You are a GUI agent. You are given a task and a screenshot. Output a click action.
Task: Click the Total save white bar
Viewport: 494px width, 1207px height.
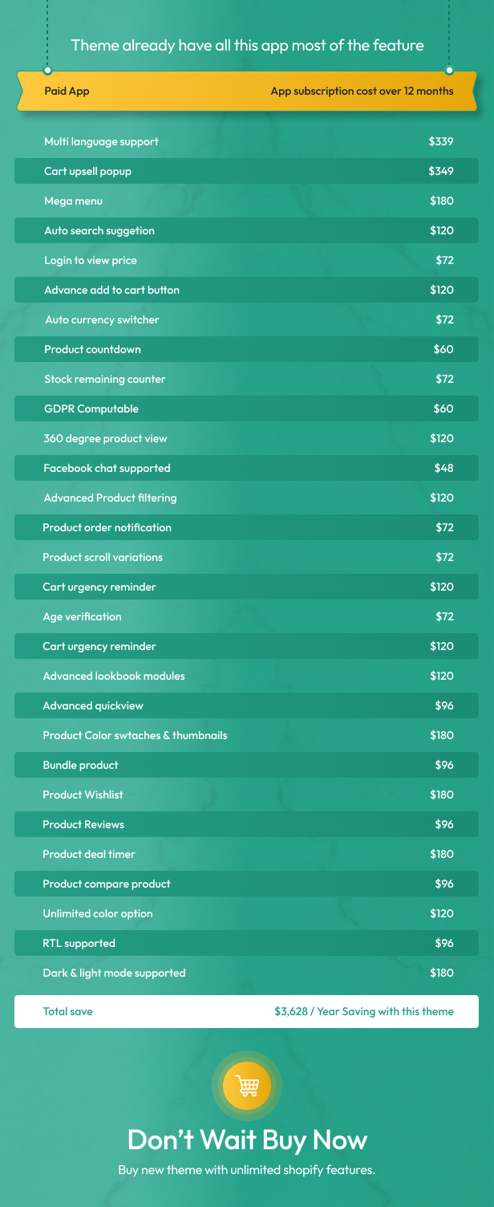click(247, 1011)
